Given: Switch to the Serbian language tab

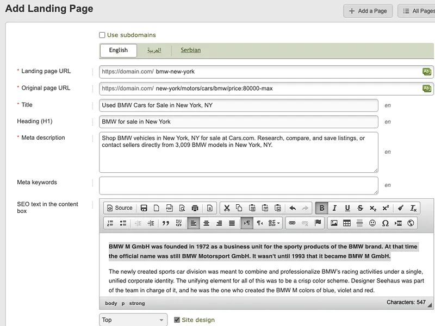Looking at the screenshot, I should click(191, 50).
